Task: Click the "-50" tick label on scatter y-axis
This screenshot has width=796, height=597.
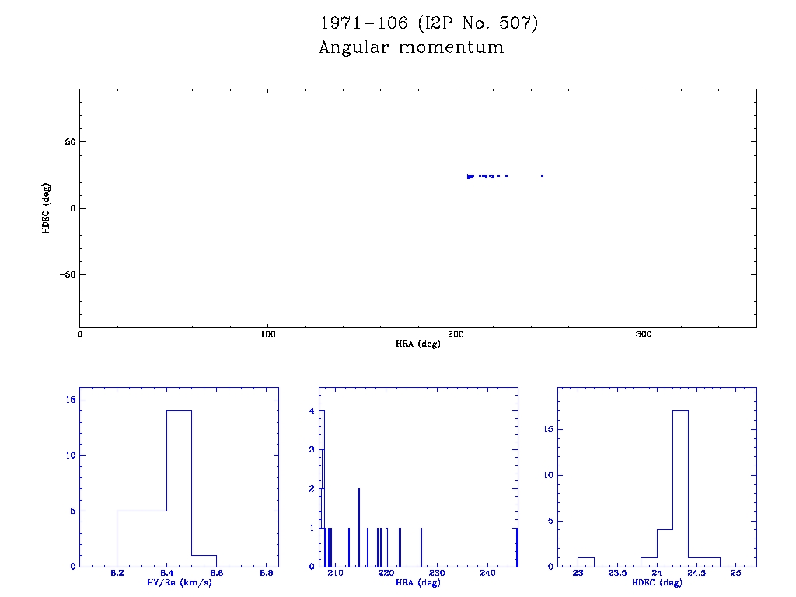Action: pyautogui.click(x=65, y=274)
